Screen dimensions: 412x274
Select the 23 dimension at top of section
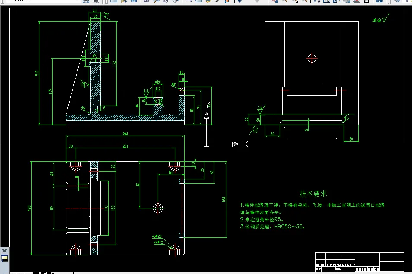pyautogui.click(x=95, y=11)
